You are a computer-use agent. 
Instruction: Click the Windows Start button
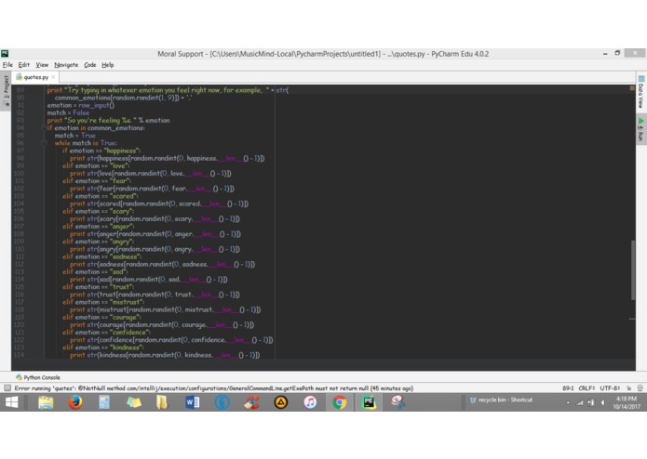(11, 402)
